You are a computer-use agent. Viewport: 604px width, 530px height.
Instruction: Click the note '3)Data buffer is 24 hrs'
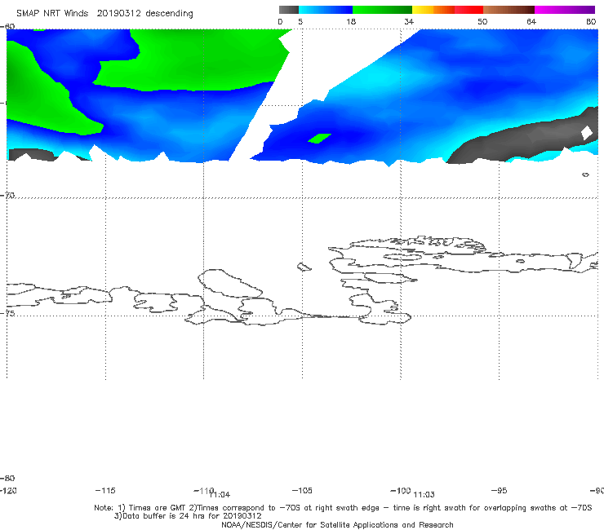[188, 516]
